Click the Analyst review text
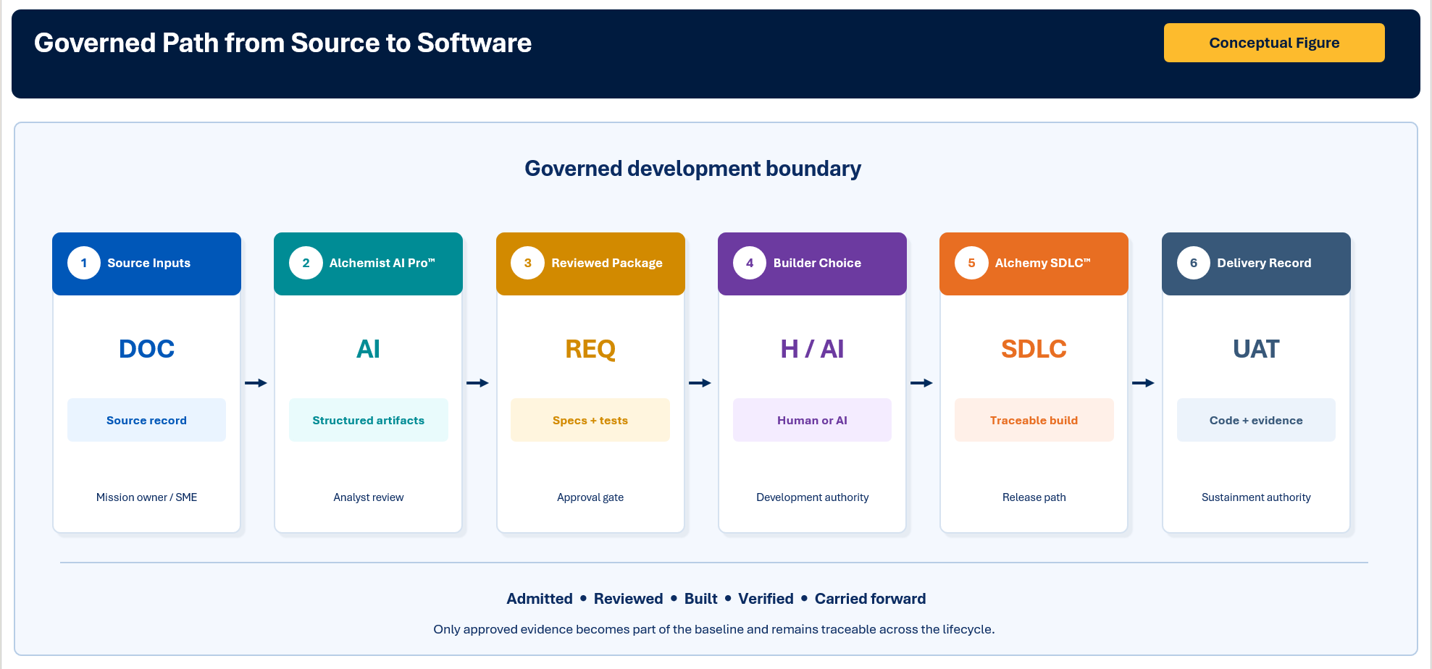 click(x=368, y=497)
